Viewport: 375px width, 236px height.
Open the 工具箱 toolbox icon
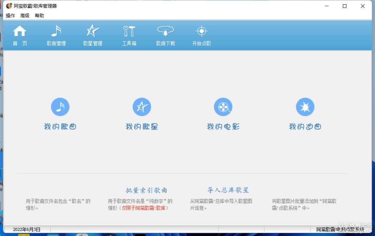pos(129,35)
